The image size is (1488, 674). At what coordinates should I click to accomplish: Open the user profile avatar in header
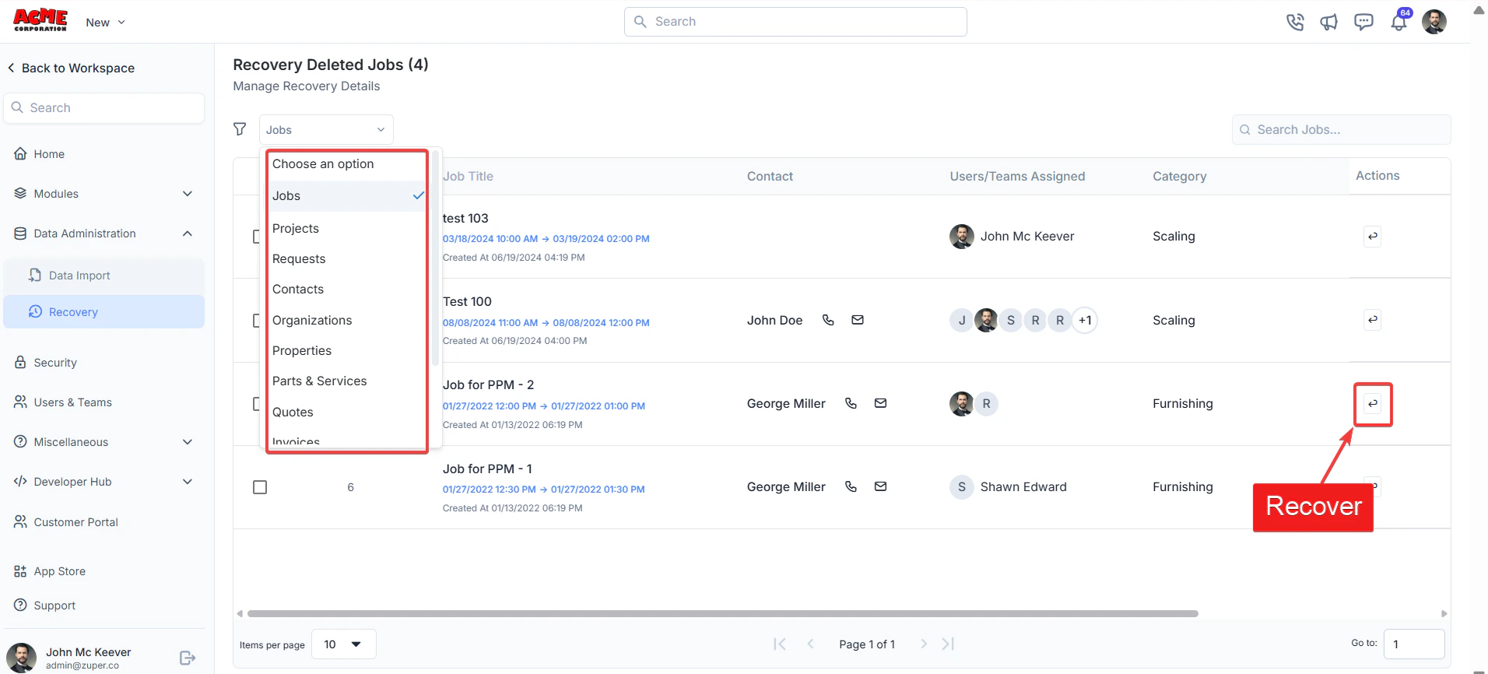[x=1434, y=22]
